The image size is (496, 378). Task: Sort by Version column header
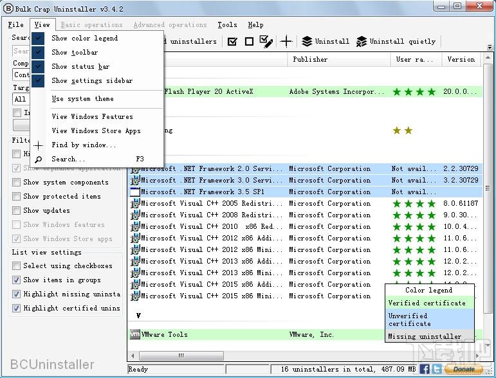tap(461, 59)
